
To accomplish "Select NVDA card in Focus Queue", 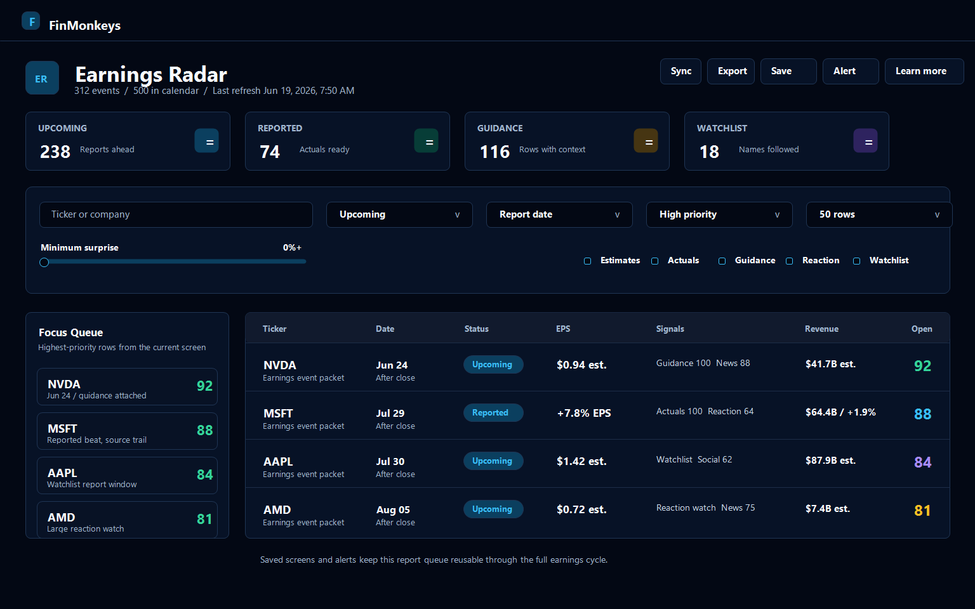I will tap(127, 387).
